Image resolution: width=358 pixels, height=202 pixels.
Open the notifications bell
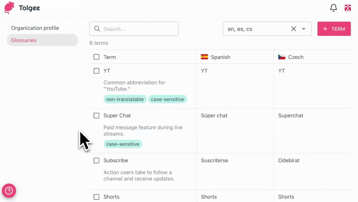click(x=334, y=8)
